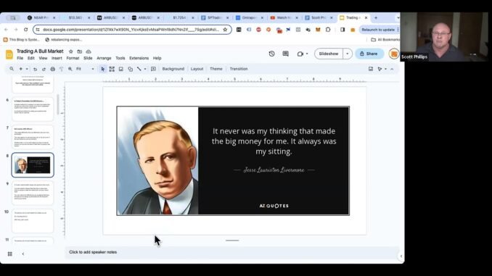Start a meeting with camera icon
This screenshot has height=276, width=492.
pyautogui.click(x=300, y=54)
